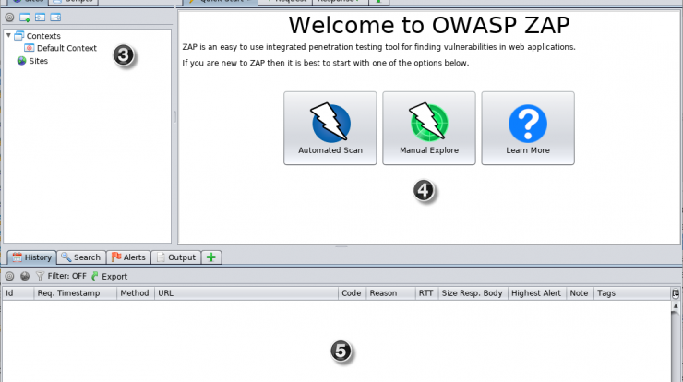
Task: Click the Filter: OFF label
Action: (x=67, y=276)
